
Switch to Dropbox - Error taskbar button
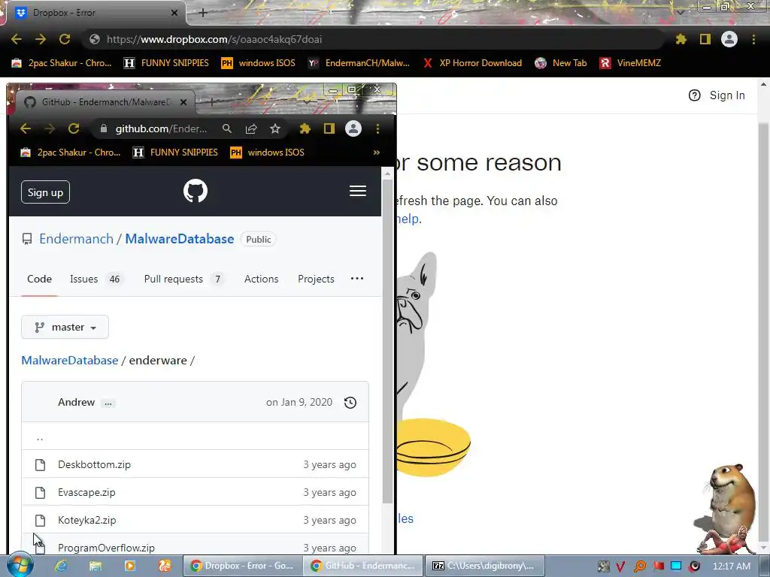point(243,566)
